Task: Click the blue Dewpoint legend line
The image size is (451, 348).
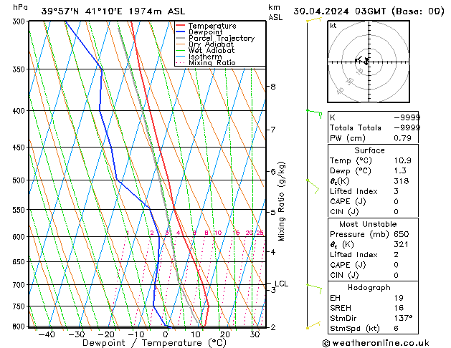Action: [180, 32]
